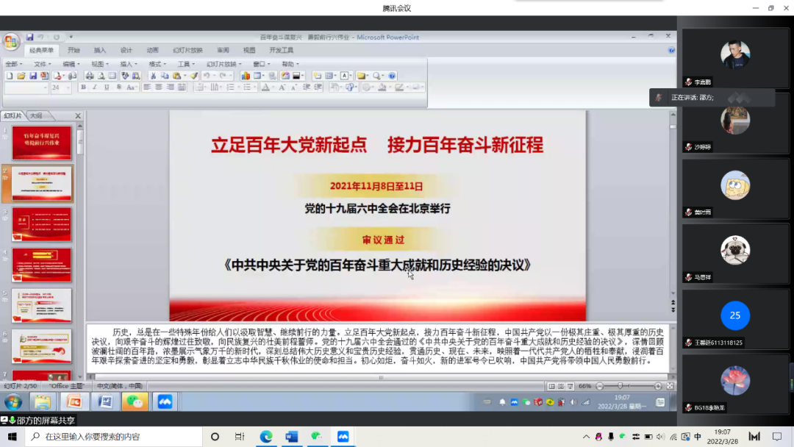Print the presentation via the printer icon
Viewport: 794px width, 447px height.
pos(88,76)
